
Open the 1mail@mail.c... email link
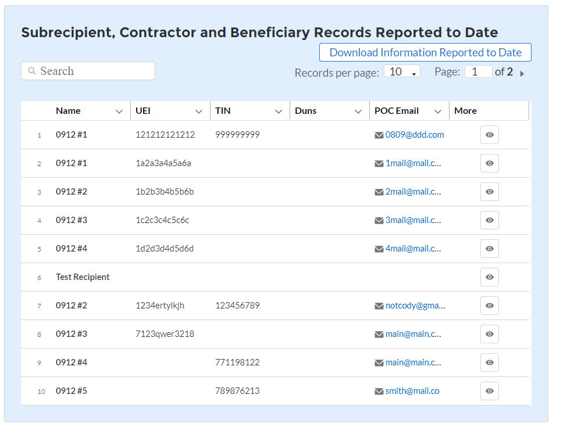(413, 163)
